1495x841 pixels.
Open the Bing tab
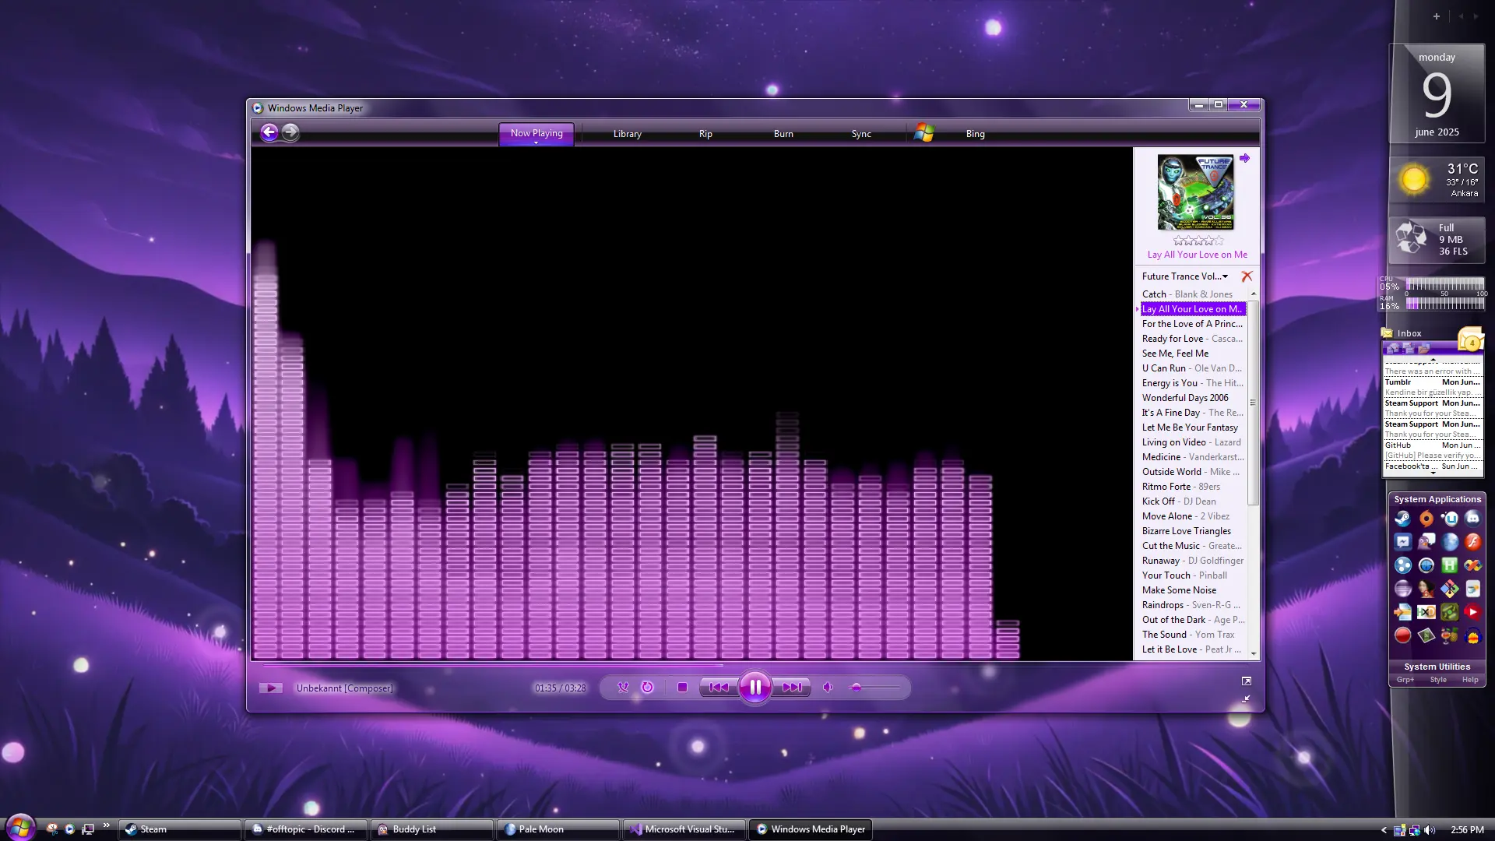pyautogui.click(x=975, y=134)
